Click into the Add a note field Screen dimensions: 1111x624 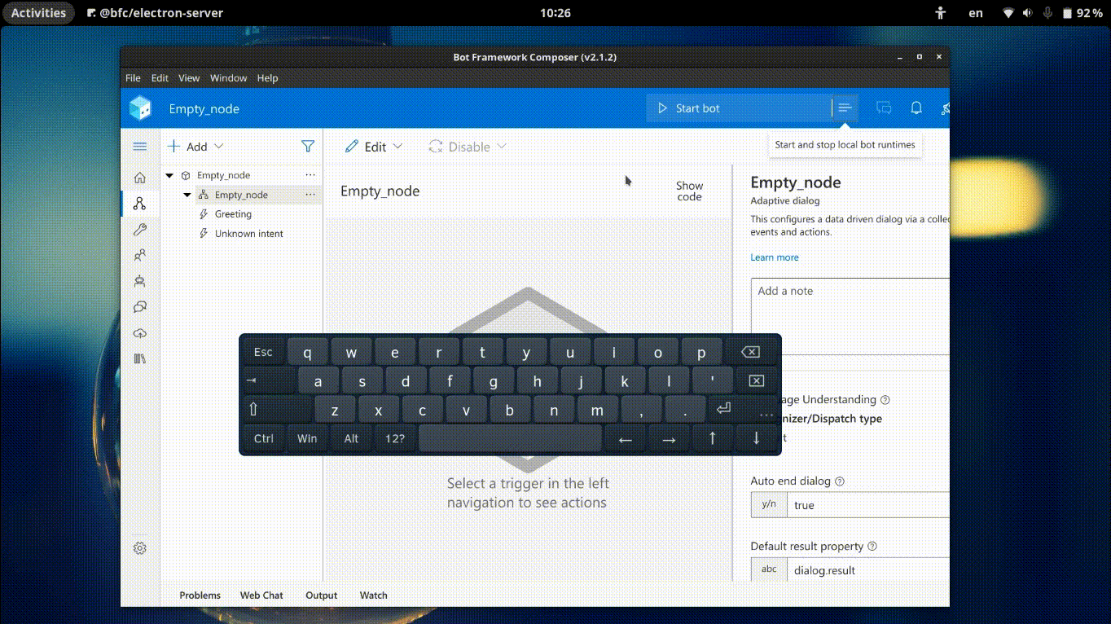pyautogui.click(x=850, y=316)
